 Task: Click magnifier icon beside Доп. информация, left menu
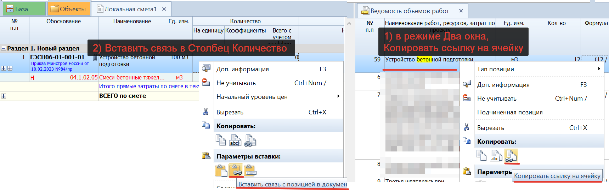tap(206, 68)
